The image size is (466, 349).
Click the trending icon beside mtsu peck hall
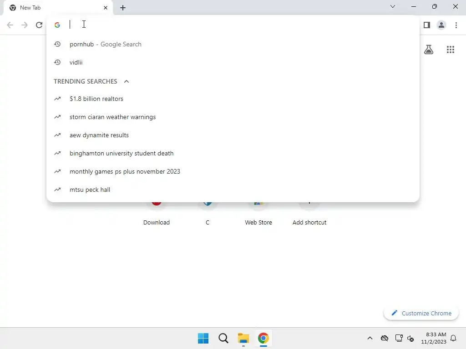click(x=57, y=189)
